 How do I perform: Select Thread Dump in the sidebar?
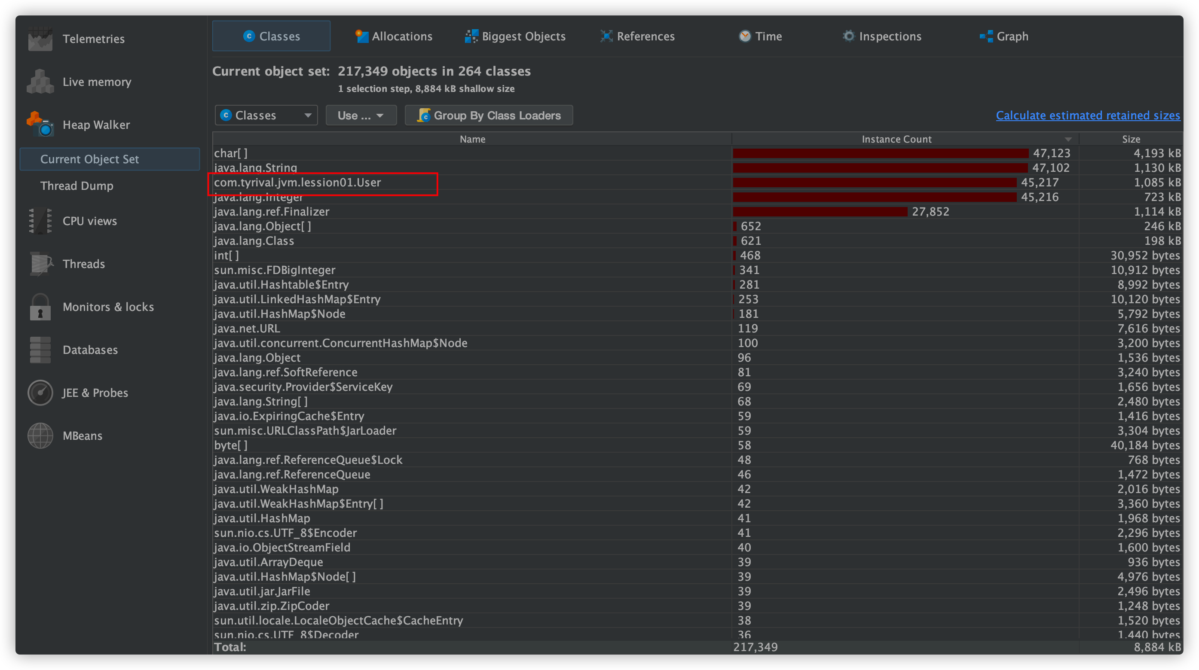77,186
